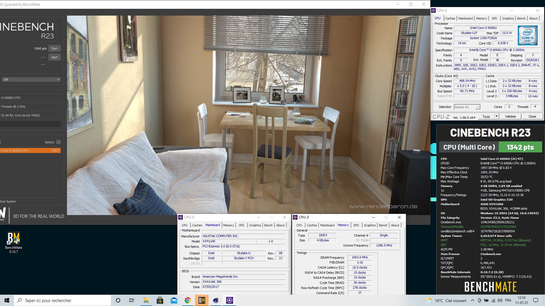The image size is (545, 306).
Task: Click the Windows Start button
Action: pyautogui.click(x=7, y=300)
